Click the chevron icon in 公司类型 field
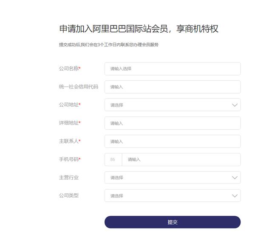The image size is (272, 235). [235, 196]
